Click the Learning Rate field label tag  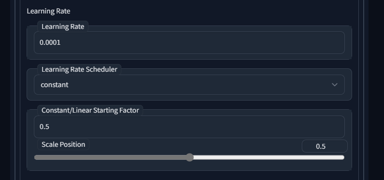tap(63, 26)
